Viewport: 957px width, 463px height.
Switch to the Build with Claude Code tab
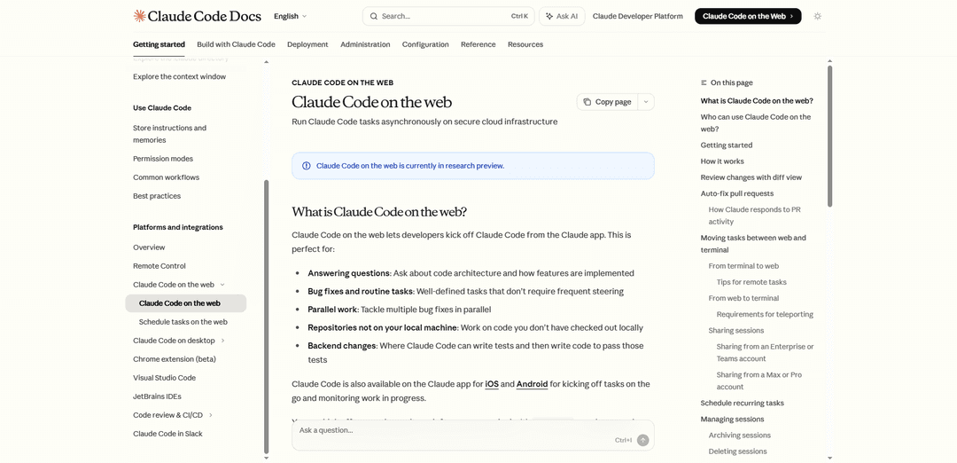[236, 44]
